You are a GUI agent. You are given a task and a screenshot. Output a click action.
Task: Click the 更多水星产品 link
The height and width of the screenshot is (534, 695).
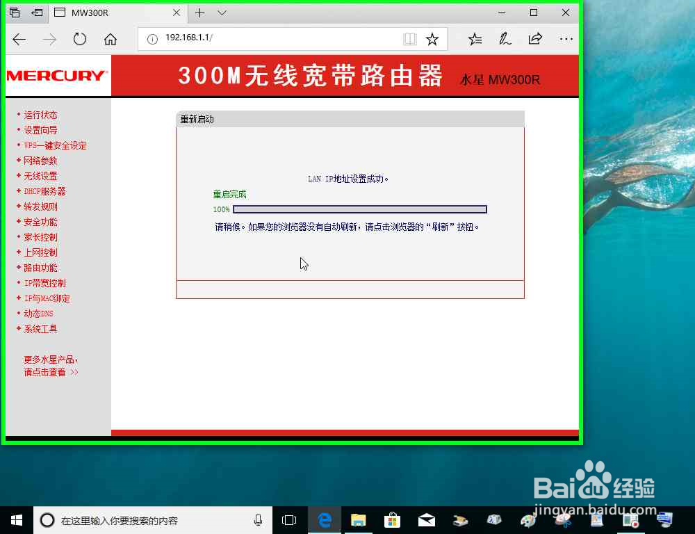click(x=51, y=359)
